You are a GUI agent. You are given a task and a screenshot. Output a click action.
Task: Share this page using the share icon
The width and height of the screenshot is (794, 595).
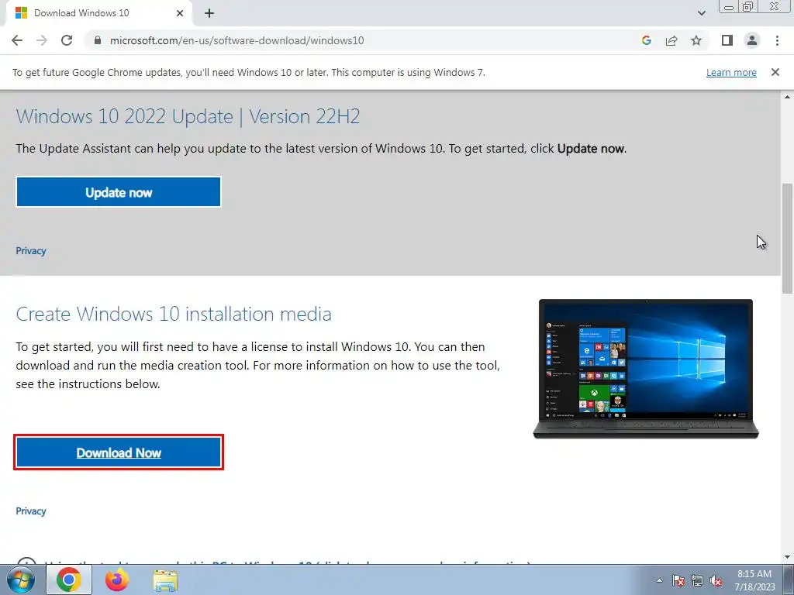click(671, 40)
